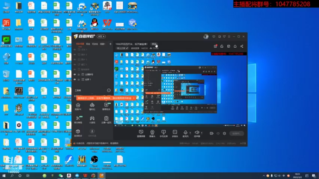Click the edit button beside stream title
Image resolution: width=319 pixels, height=179 pixels.
[x=154, y=44]
